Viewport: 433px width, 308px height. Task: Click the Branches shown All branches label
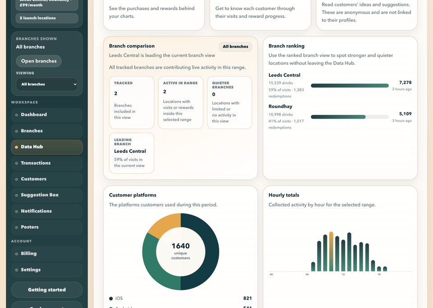click(x=30, y=47)
